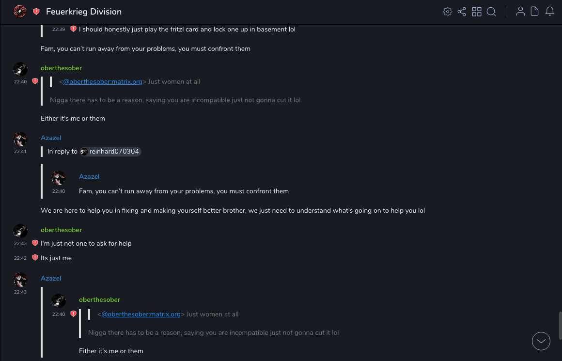Open first @oberthesober:matrix.org mention link
This screenshot has height=361, width=562.
pos(103,82)
